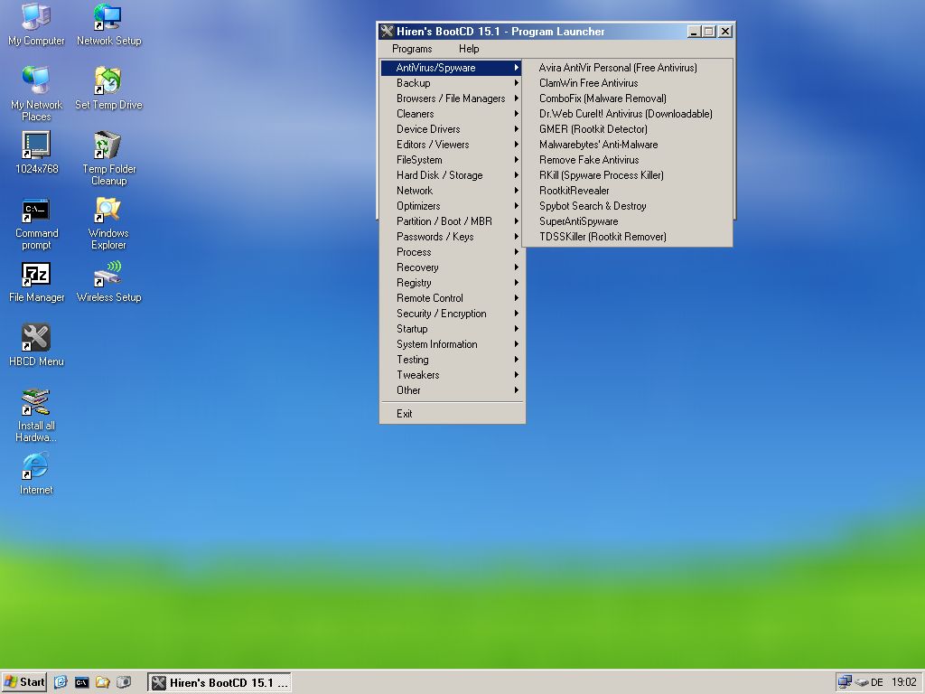This screenshot has width=925, height=694.
Task: Launch Malwarebytes' Anti-Malware
Action: coord(627,145)
